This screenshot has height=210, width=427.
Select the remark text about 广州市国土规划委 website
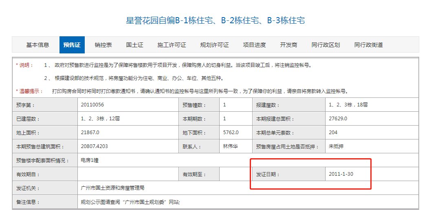tap(130, 202)
